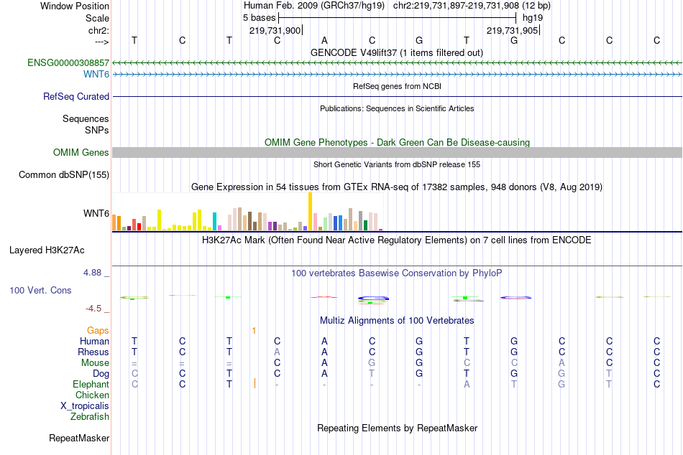Open 'Short Genetic Variants from dbSNP release 155' title
The image size is (683, 455).
click(397, 164)
